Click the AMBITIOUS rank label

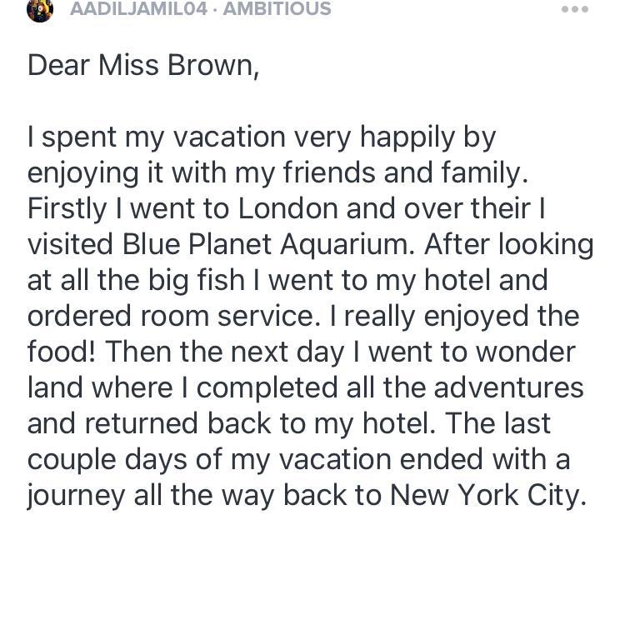(x=278, y=9)
